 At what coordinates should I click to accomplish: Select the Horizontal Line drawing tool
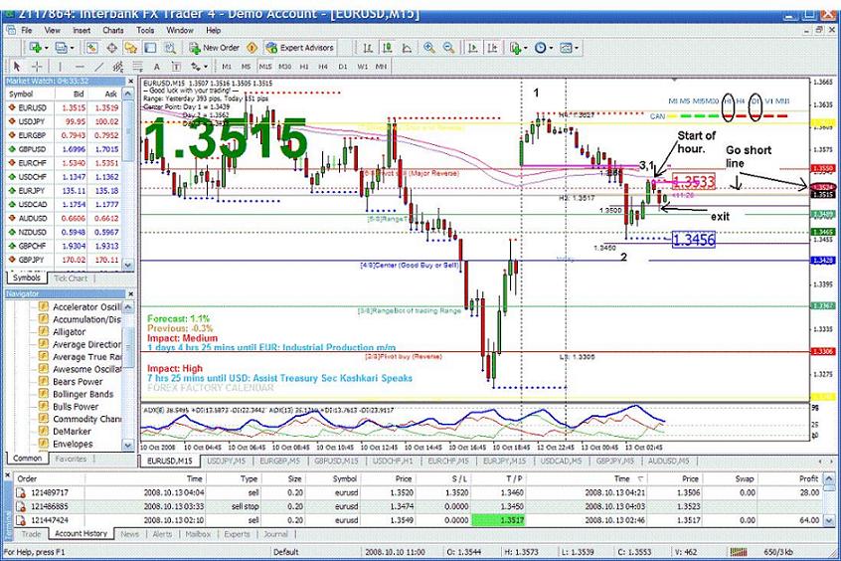(x=80, y=67)
